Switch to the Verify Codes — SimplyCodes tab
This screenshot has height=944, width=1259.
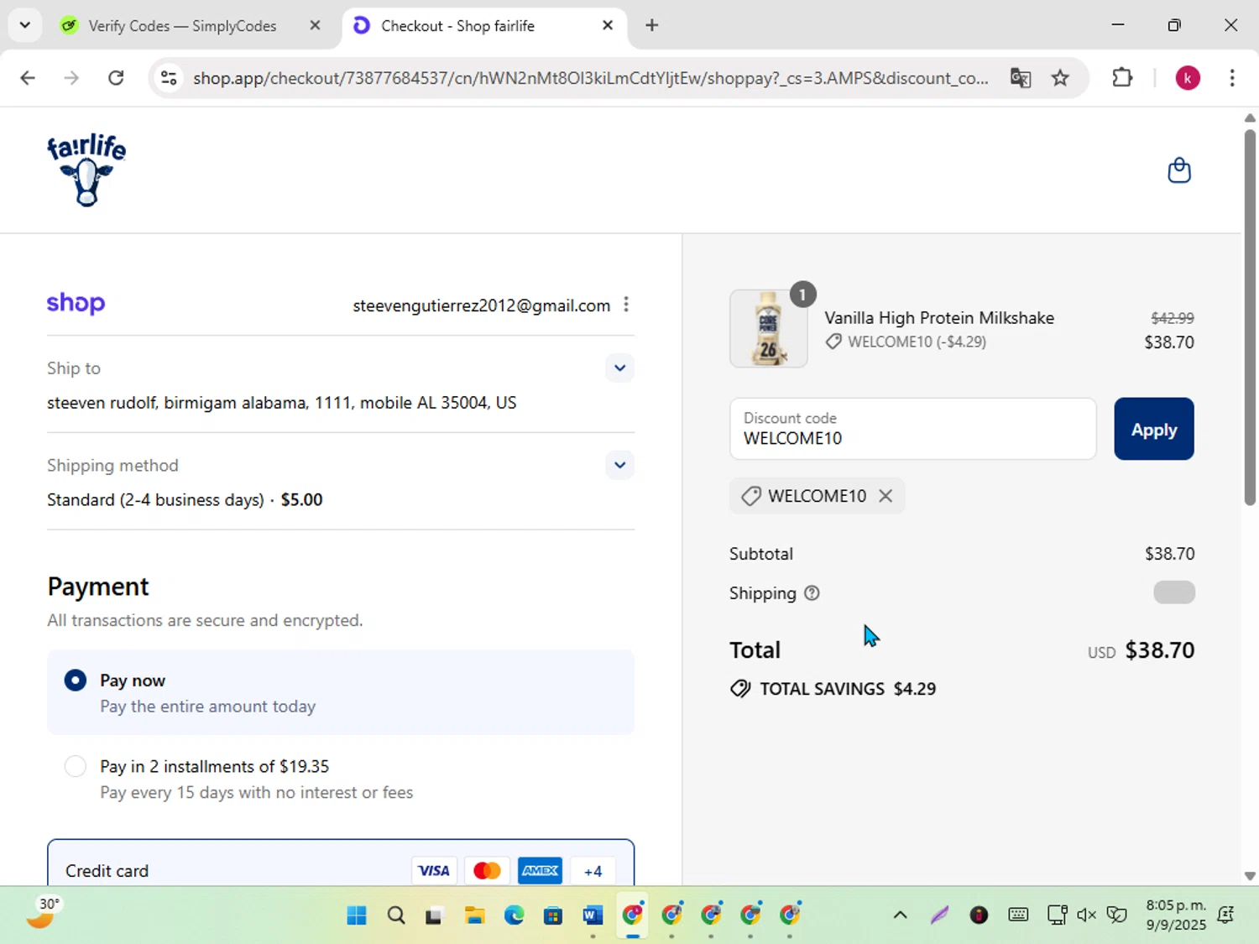pos(181,25)
